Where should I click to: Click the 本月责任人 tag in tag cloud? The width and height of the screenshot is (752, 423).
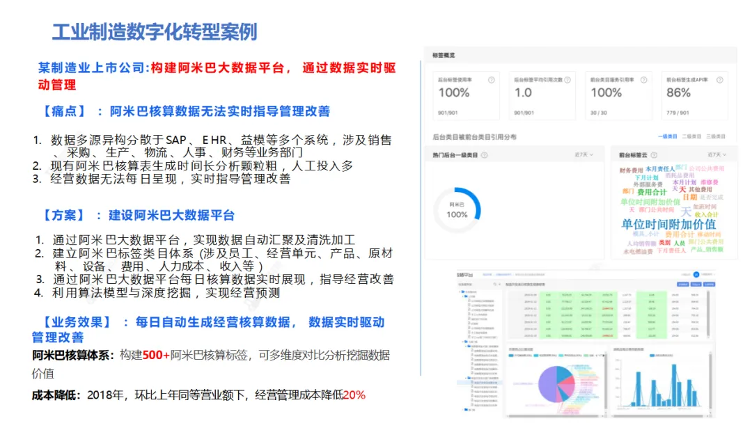point(660,168)
